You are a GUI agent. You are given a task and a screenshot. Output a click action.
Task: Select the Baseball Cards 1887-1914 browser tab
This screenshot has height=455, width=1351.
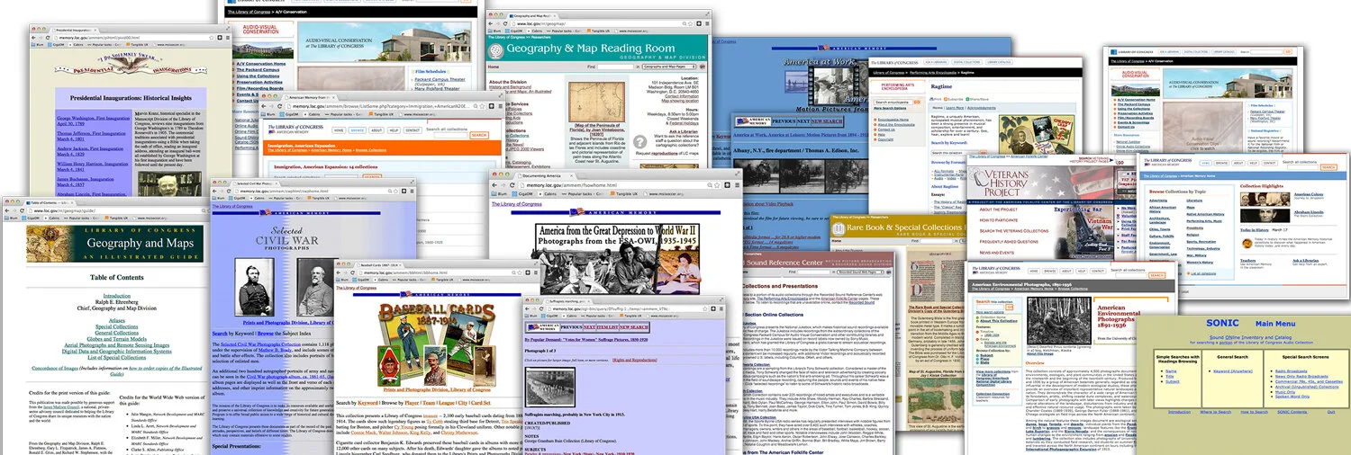pos(377,264)
